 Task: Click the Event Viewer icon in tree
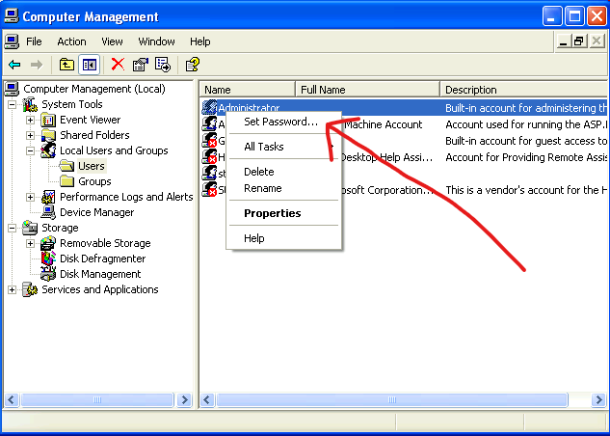[48, 120]
